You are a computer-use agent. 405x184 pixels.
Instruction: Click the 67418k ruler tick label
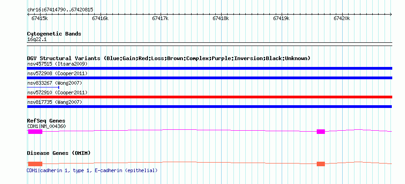tap(221, 18)
